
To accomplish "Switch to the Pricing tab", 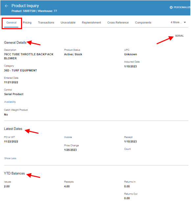I will (x=27, y=23).
